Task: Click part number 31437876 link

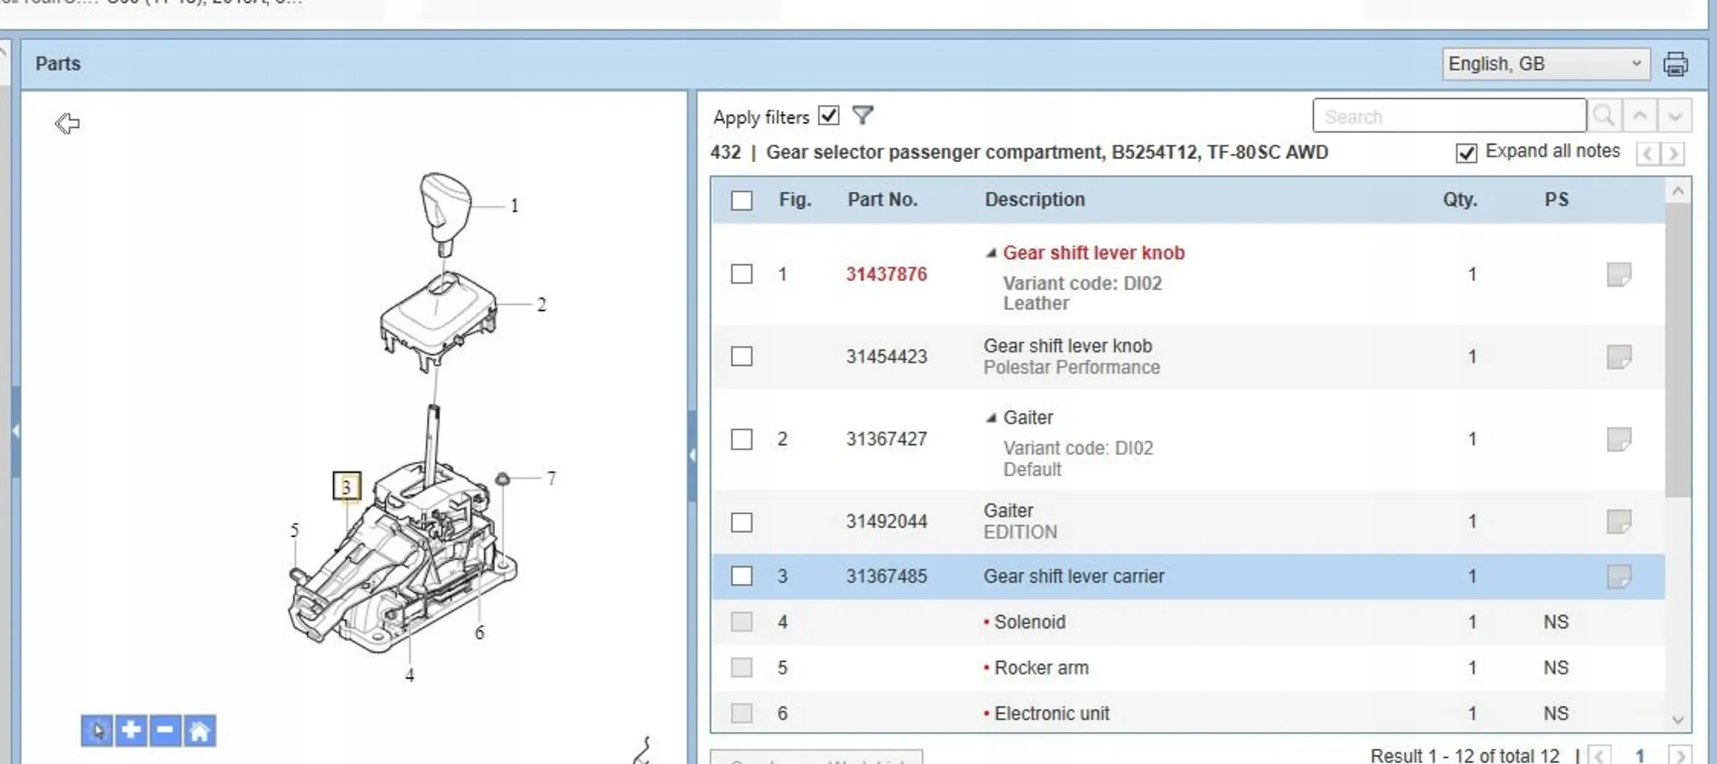Action: pos(886,275)
